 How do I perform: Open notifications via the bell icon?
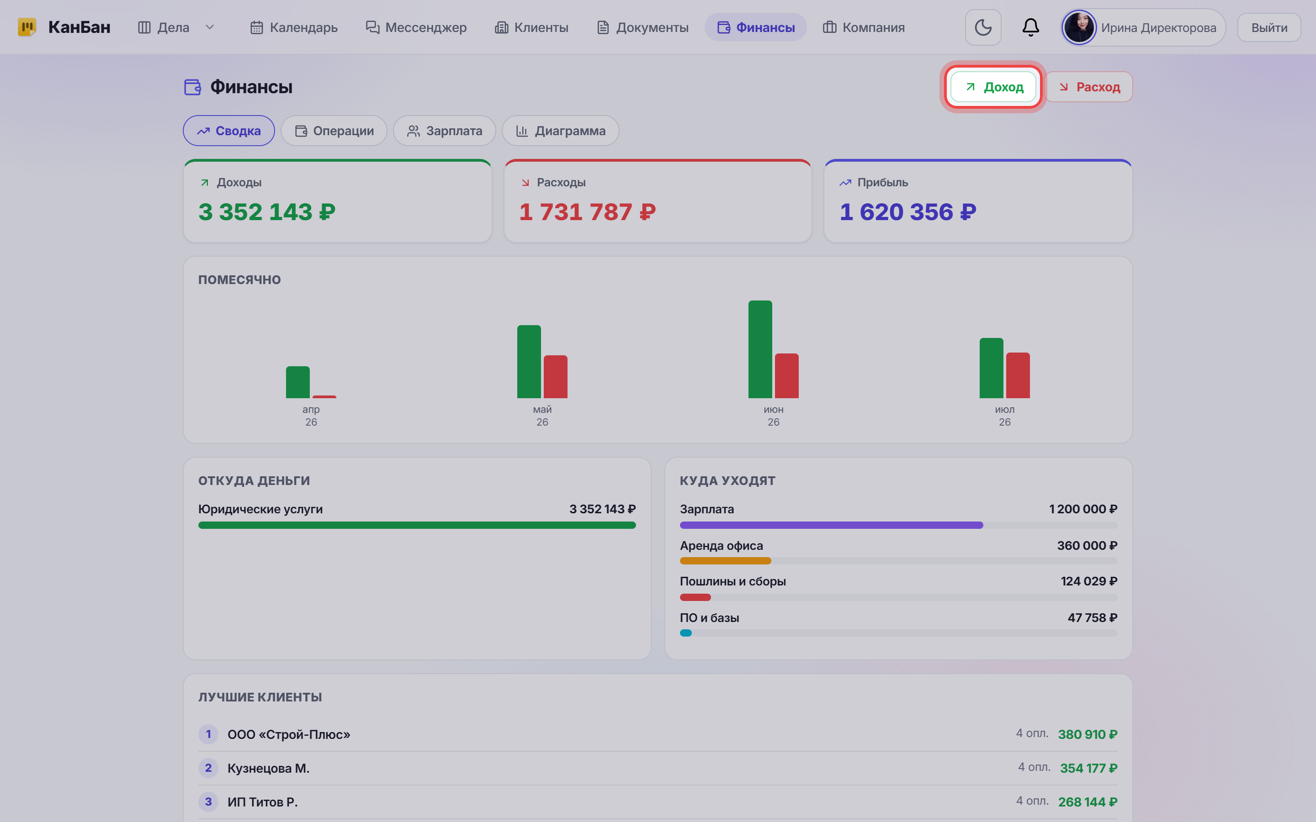point(1030,27)
